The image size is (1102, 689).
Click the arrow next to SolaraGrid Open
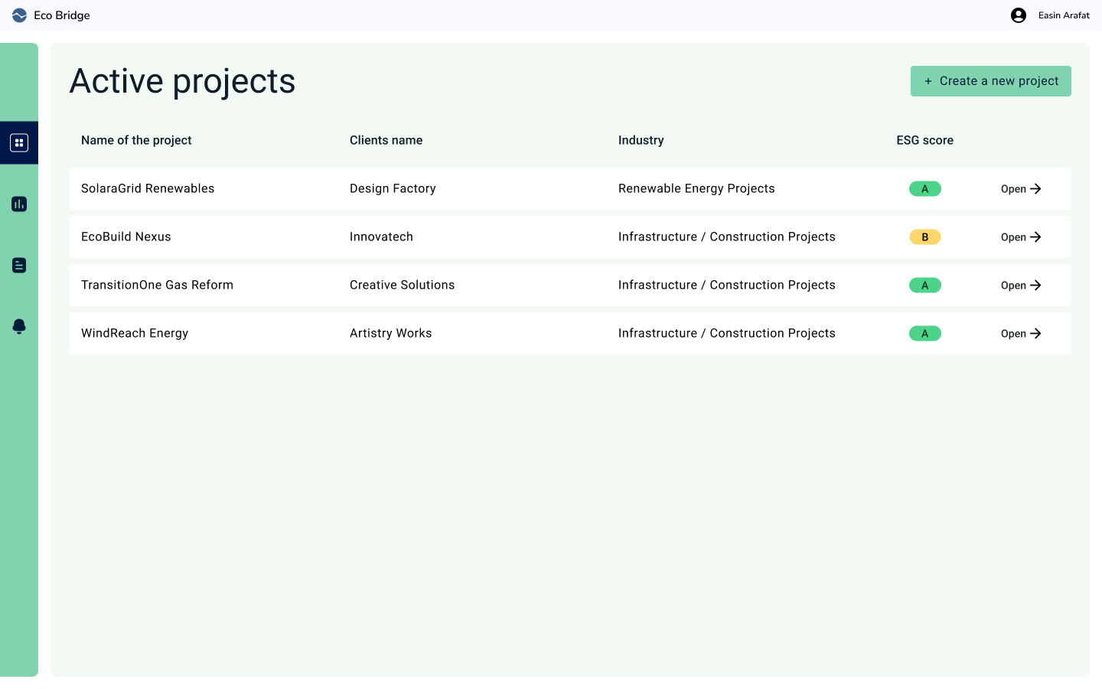[x=1035, y=188]
